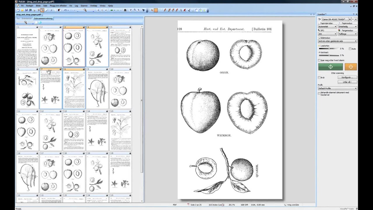Open the Papirstørrelse Automatisk dropdown

tap(328, 27)
